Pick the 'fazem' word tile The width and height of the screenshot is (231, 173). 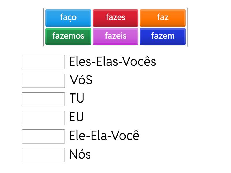click(x=163, y=36)
